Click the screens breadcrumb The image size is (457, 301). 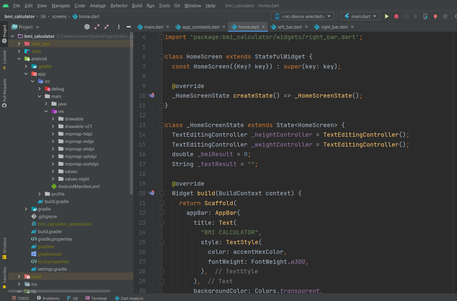tap(59, 16)
